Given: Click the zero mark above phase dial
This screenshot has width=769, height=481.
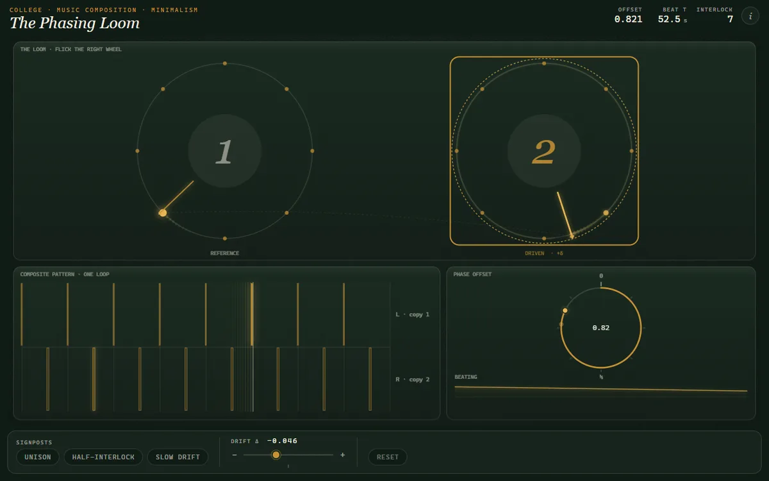Looking at the screenshot, I should (601, 276).
